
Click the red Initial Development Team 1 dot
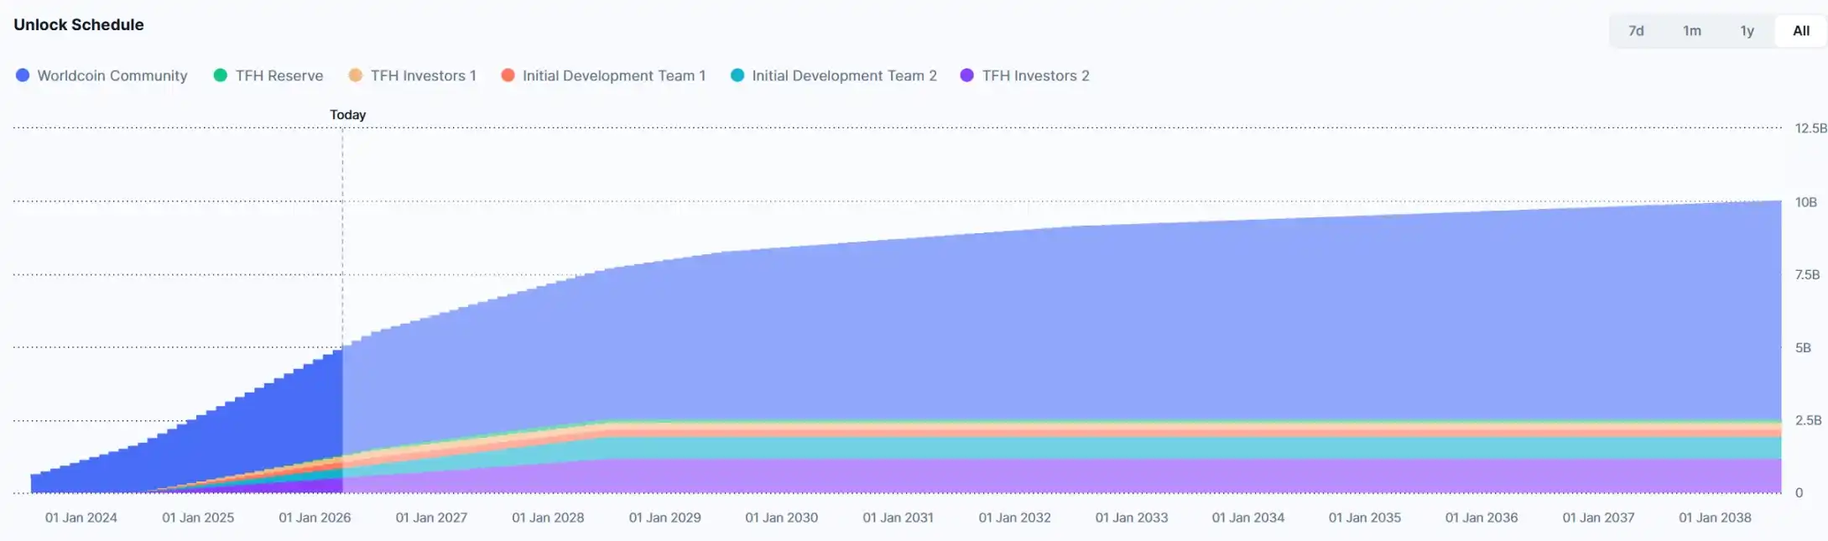point(508,75)
